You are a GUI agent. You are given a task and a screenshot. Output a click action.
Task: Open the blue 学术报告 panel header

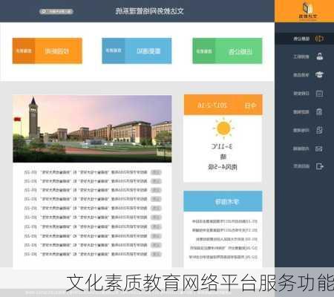click(223, 201)
